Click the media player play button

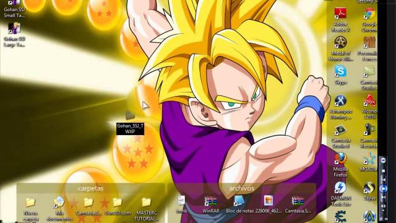click(383, 188)
